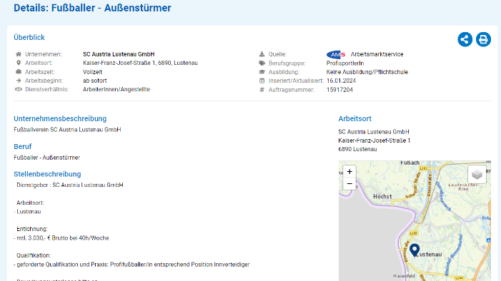Click the Unternehmensbeschreibung heading
Screen dimensions: 501x281
point(60,118)
